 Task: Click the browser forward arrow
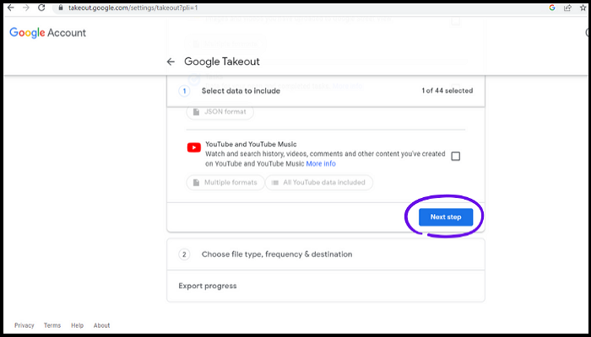pyautogui.click(x=25, y=7)
